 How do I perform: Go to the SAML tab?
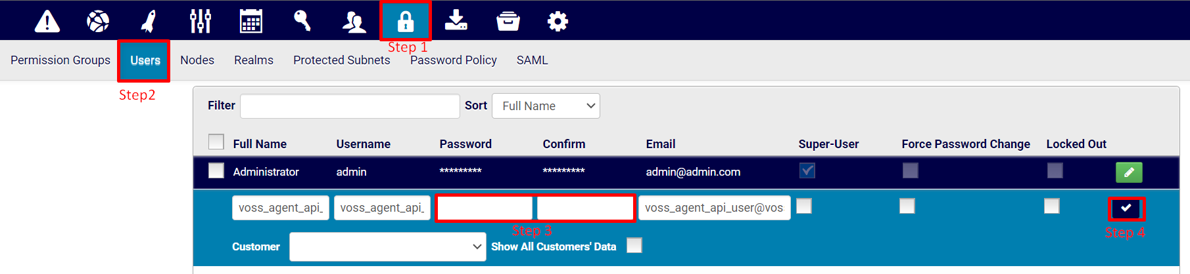(x=532, y=60)
